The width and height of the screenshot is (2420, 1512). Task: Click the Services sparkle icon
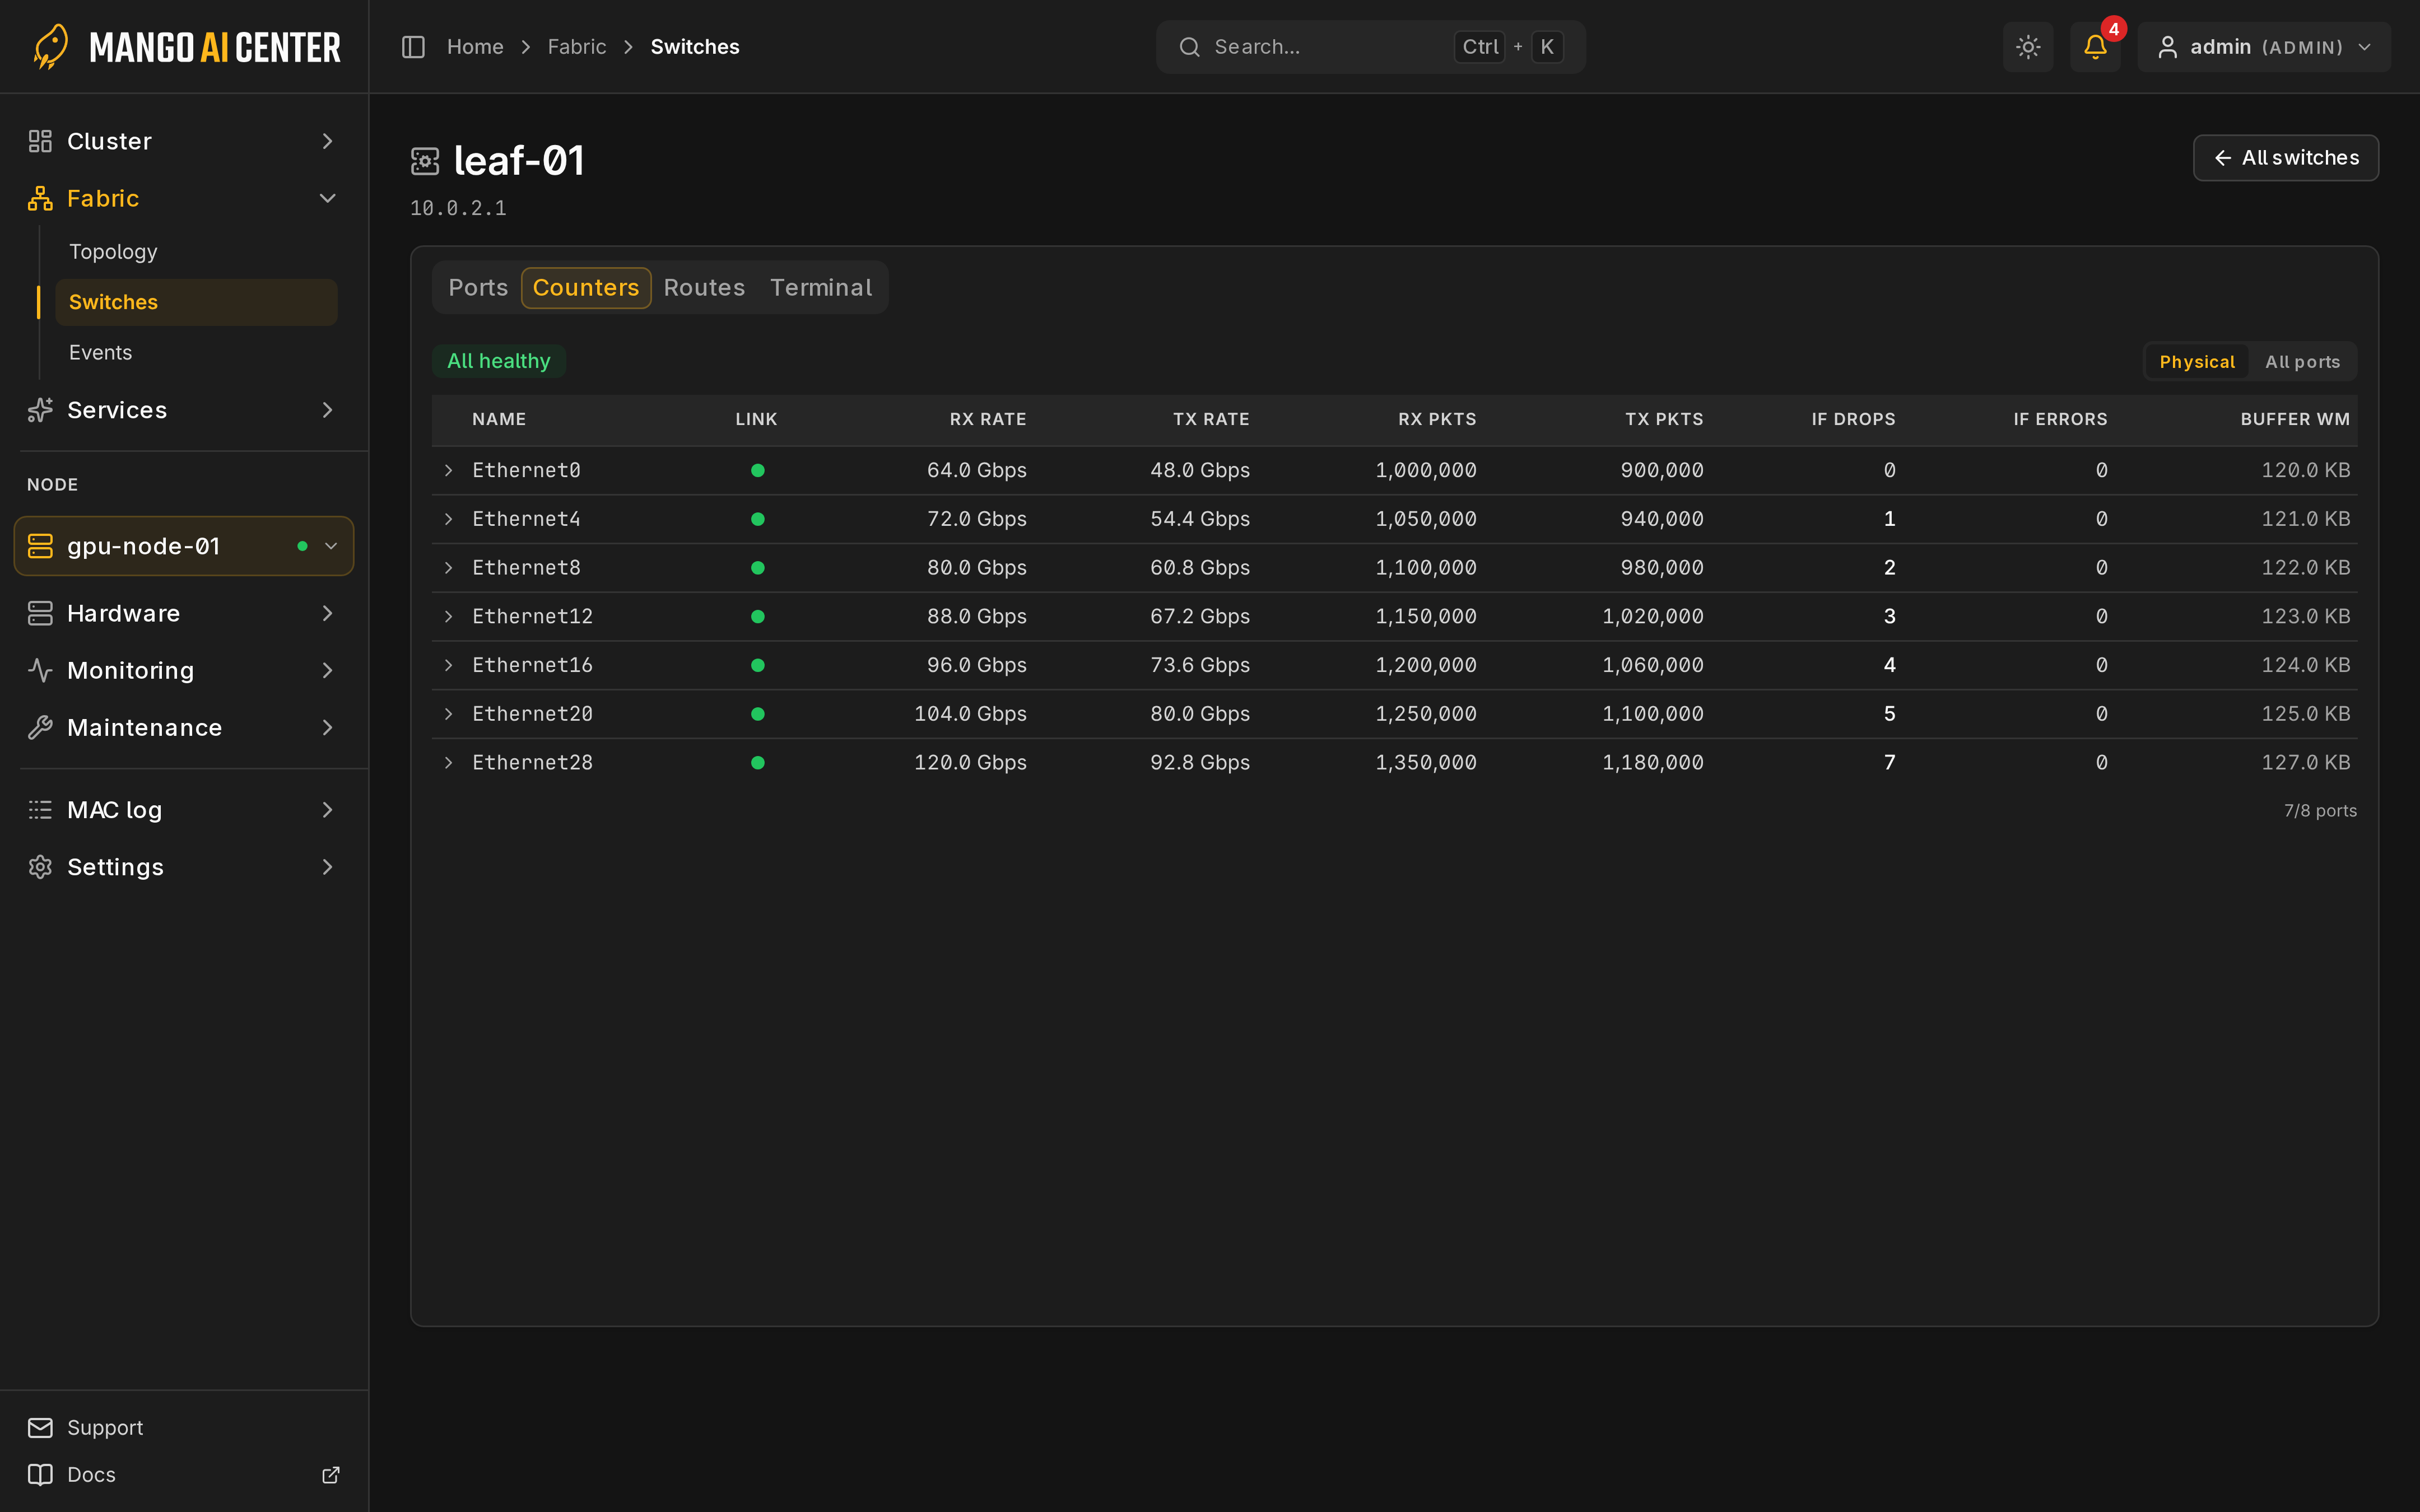40,410
